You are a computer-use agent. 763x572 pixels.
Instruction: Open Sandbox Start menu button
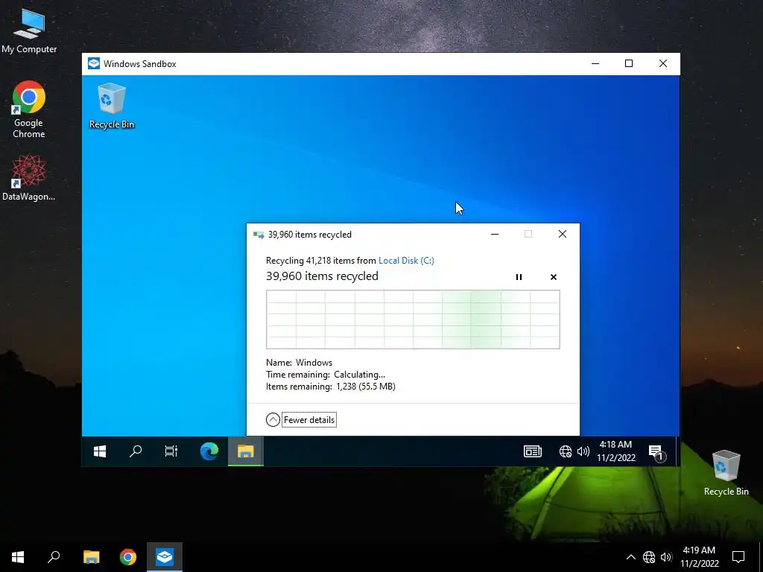coord(100,451)
